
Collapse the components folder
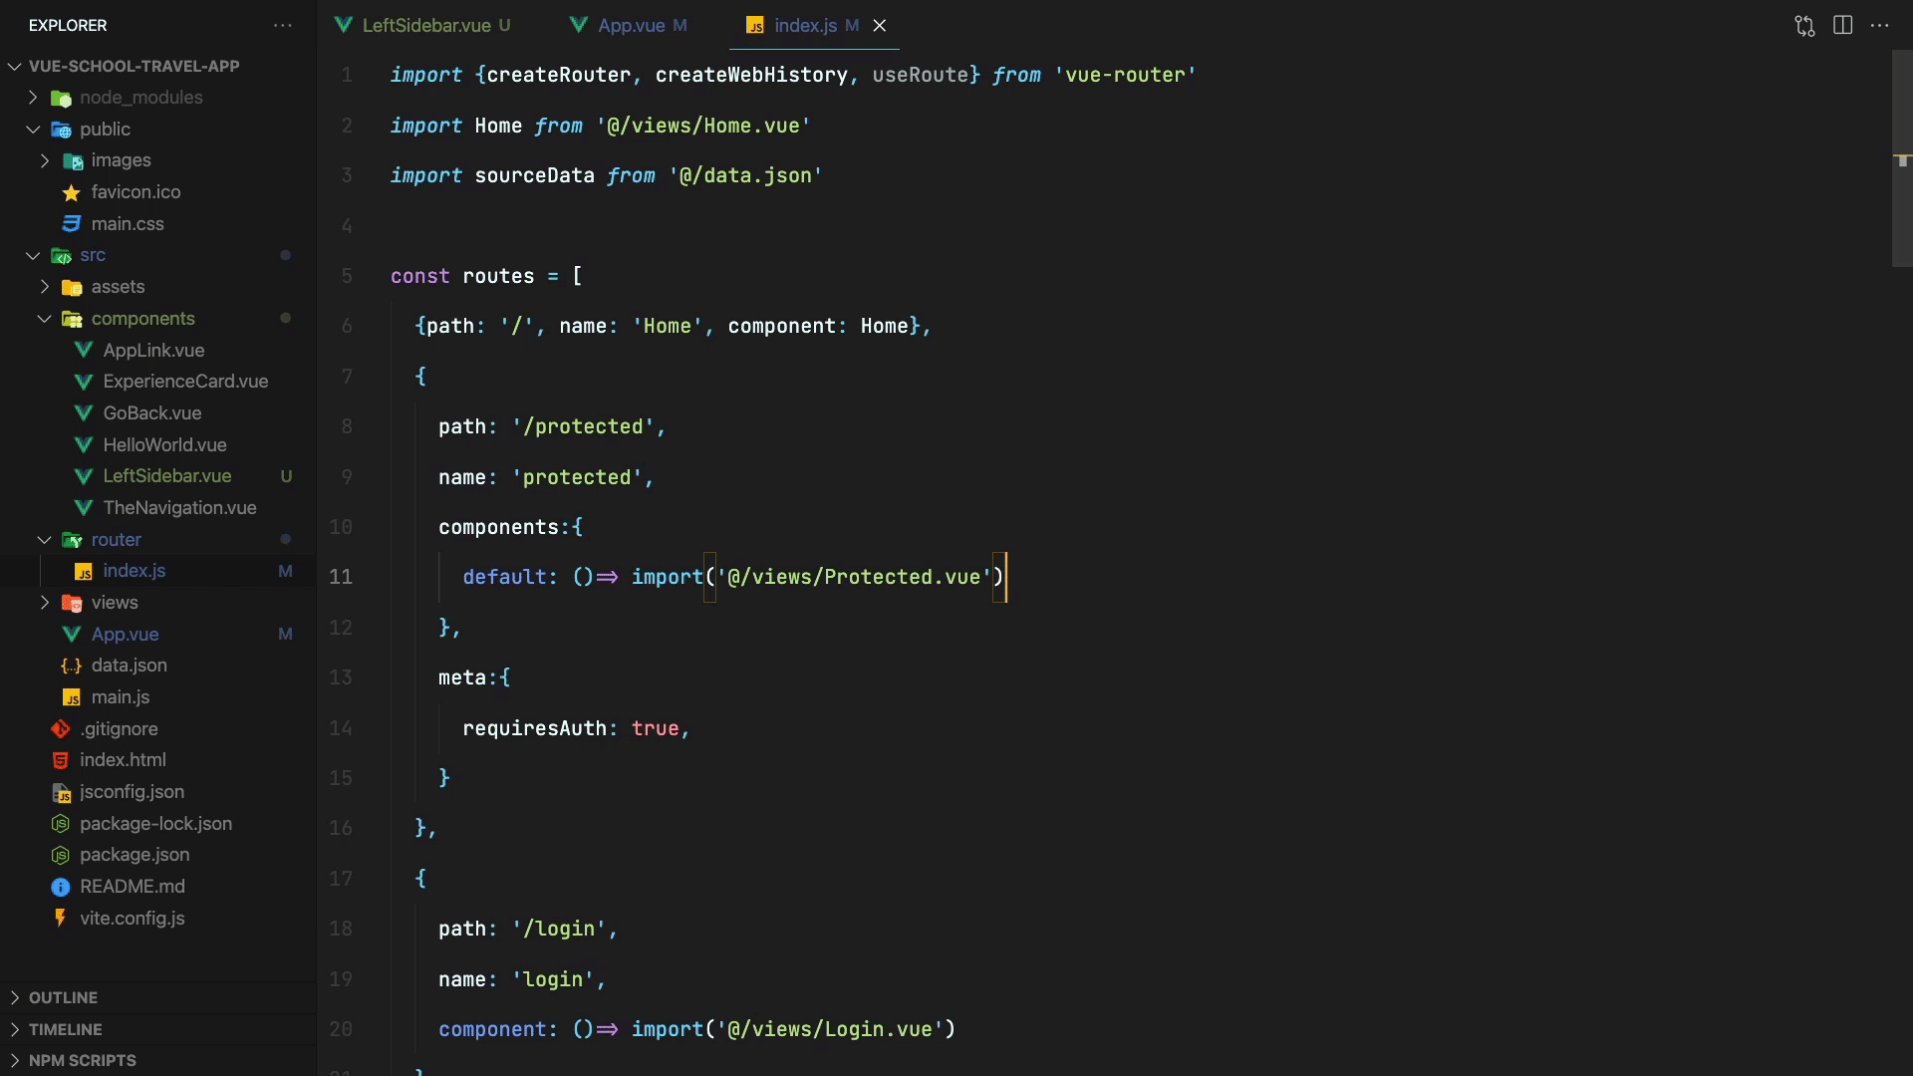44,319
